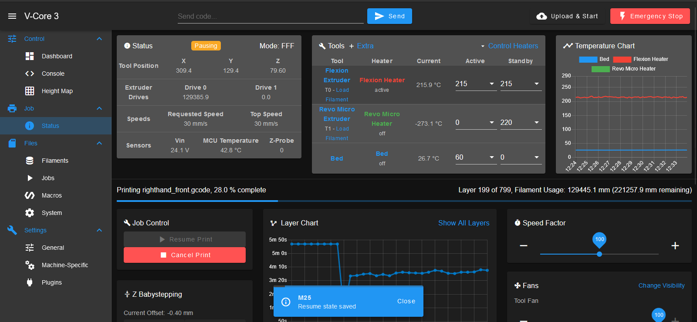Click the Jobs play arrow icon

[30, 178]
